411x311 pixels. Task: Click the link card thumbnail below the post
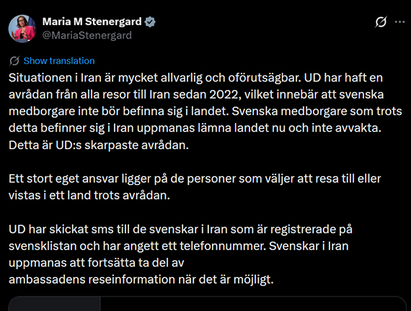(55, 304)
